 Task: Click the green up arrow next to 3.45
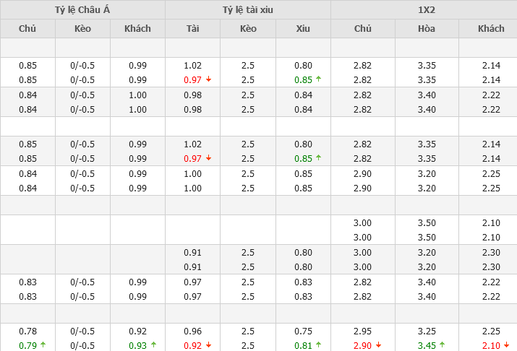443,345
